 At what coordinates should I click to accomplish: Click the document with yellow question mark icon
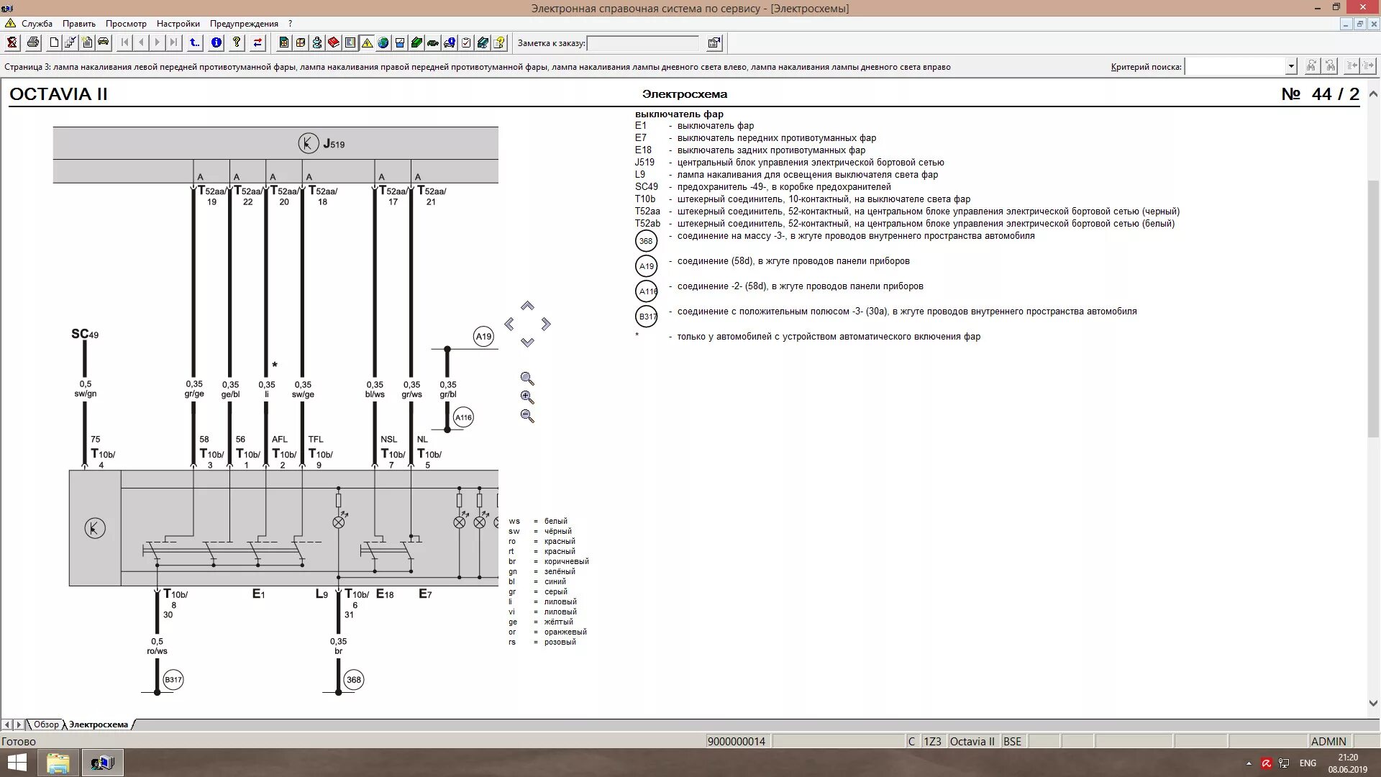[x=499, y=43]
